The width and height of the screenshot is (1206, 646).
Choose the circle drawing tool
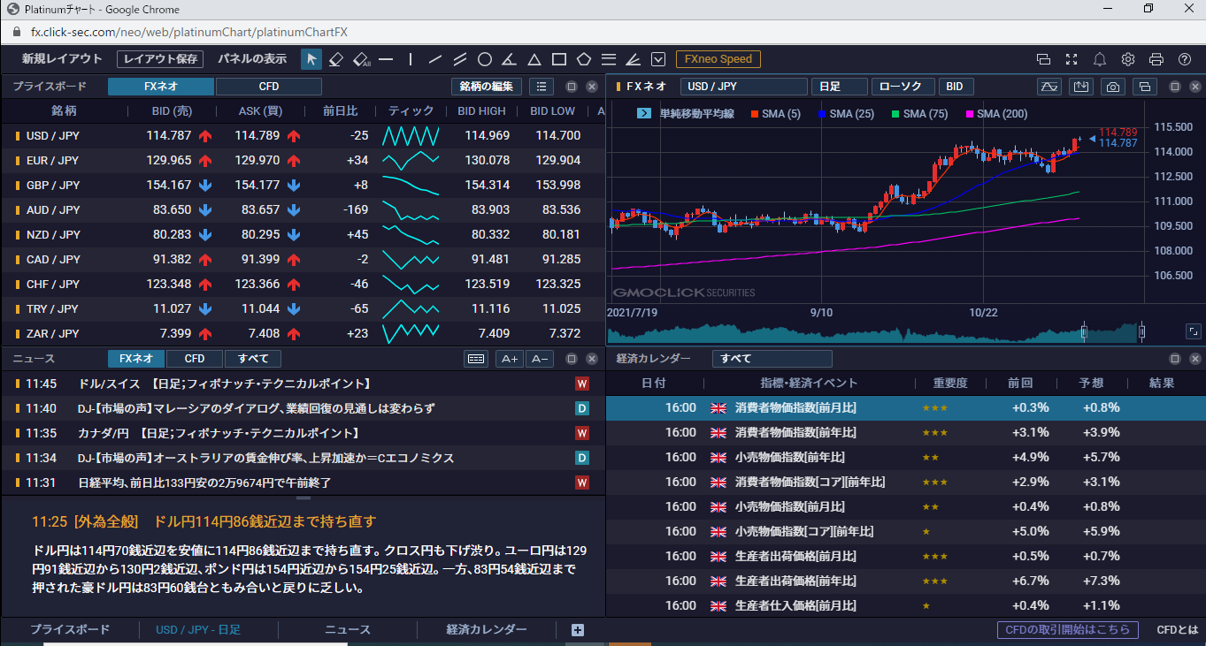[x=485, y=59]
